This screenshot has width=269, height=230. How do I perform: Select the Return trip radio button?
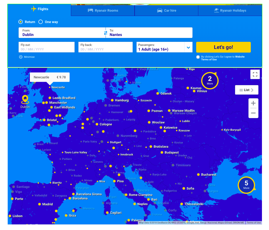click(21, 22)
